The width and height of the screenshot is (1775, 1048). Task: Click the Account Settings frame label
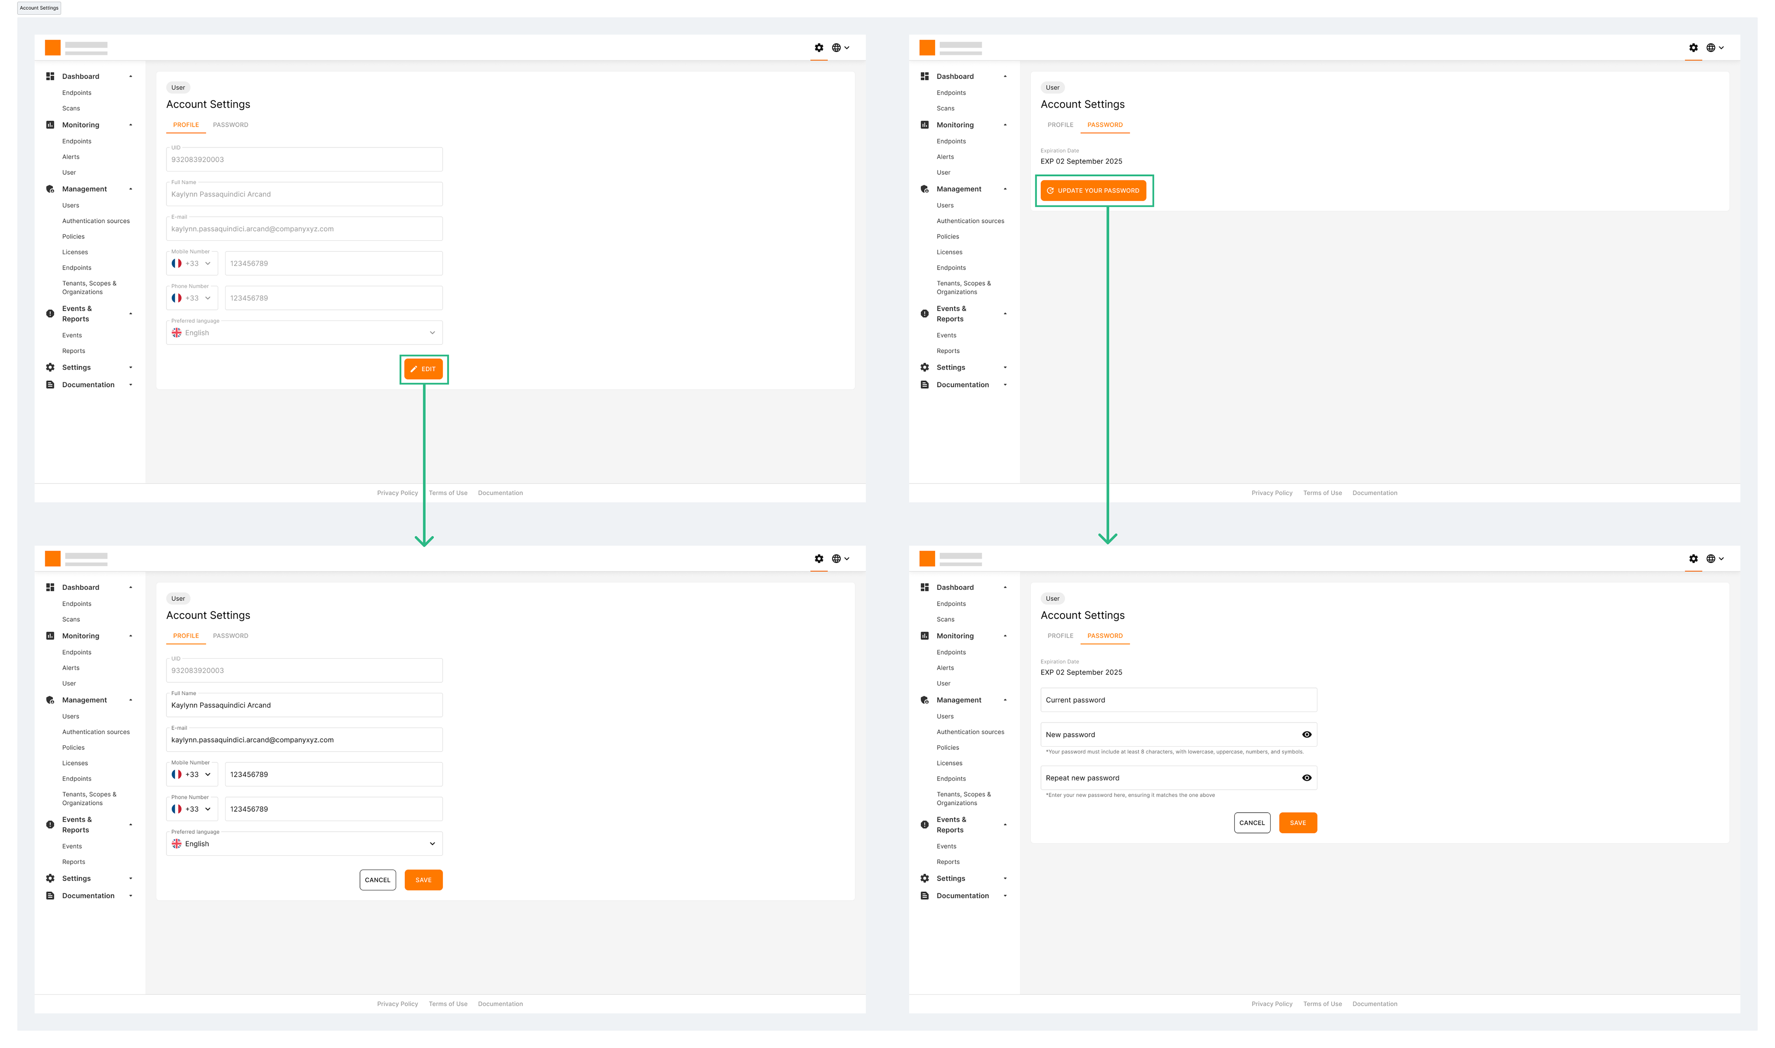click(x=39, y=8)
